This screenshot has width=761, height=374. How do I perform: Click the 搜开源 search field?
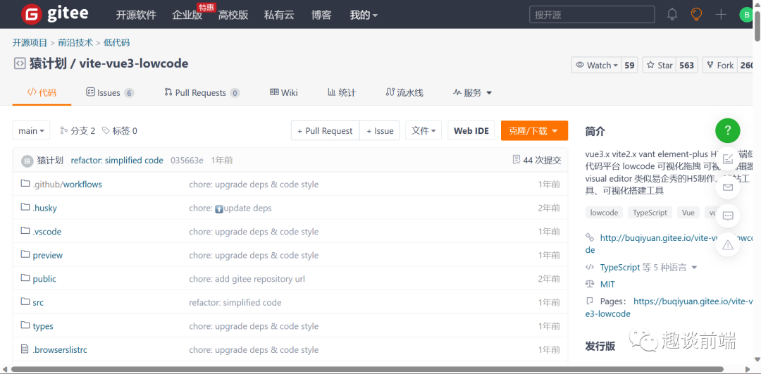[592, 15]
